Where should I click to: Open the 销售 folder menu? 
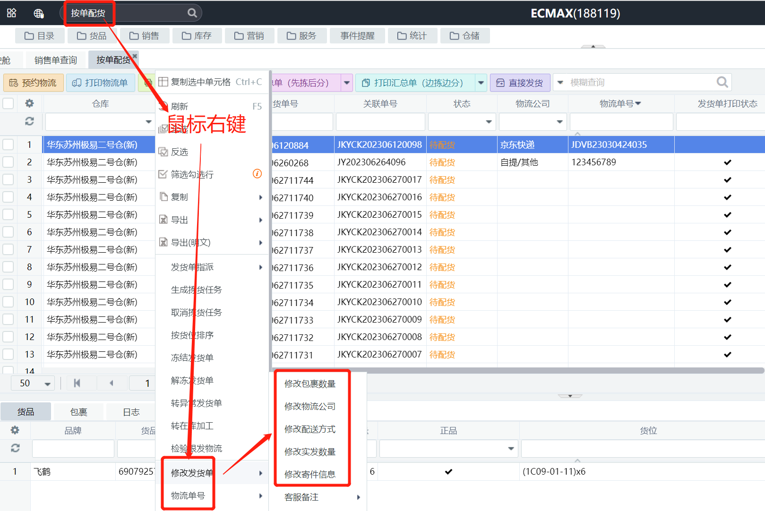[x=144, y=35]
